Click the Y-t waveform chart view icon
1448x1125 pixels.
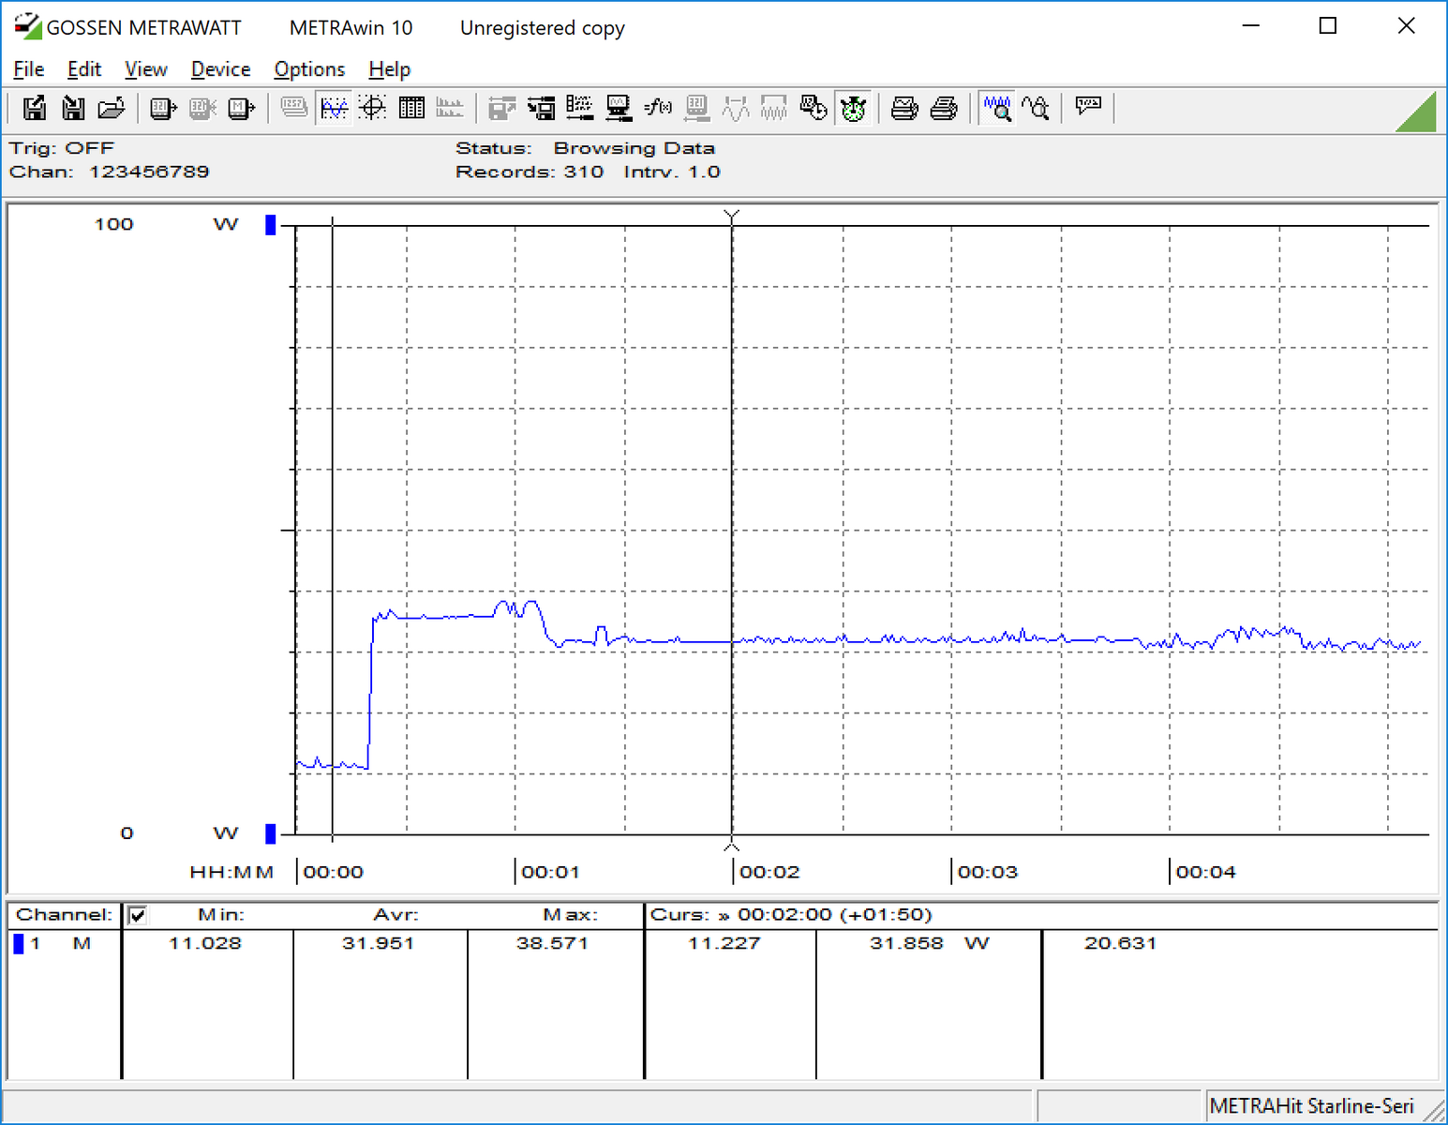click(334, 109)
